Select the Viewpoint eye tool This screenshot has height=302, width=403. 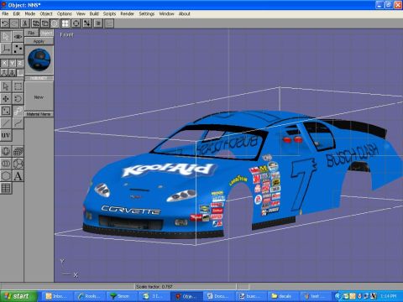point(18,37)
